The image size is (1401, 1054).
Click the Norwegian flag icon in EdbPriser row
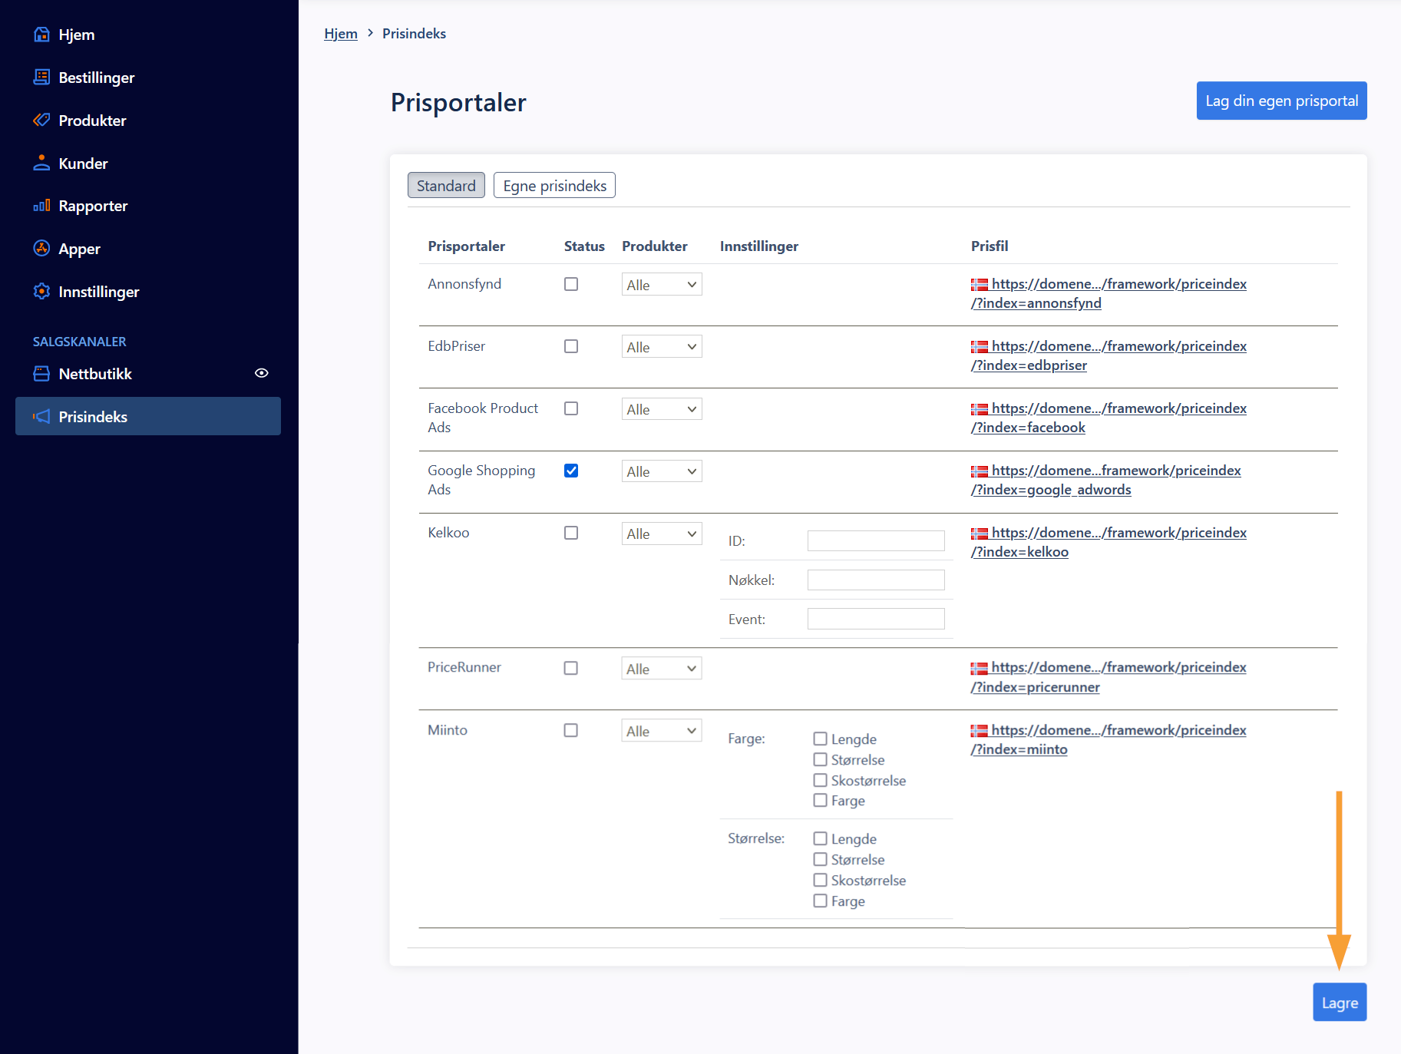[979, 347]
